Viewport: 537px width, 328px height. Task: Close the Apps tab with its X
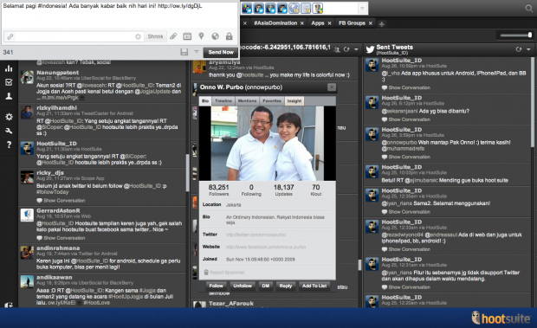click(x=329, y=23)
